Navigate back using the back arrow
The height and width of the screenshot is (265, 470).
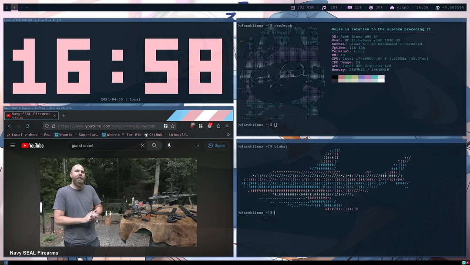point(9,126)
